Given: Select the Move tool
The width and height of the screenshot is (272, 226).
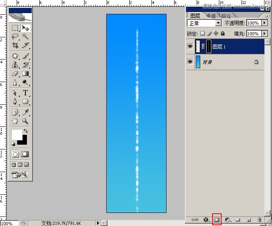Looking at the screenshot, I should point(25,28).
